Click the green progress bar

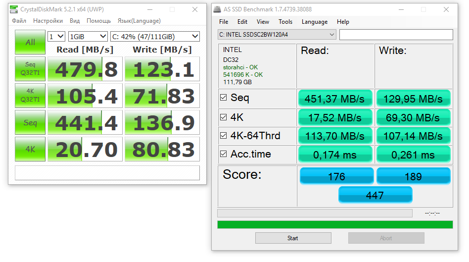pos(335,224)
